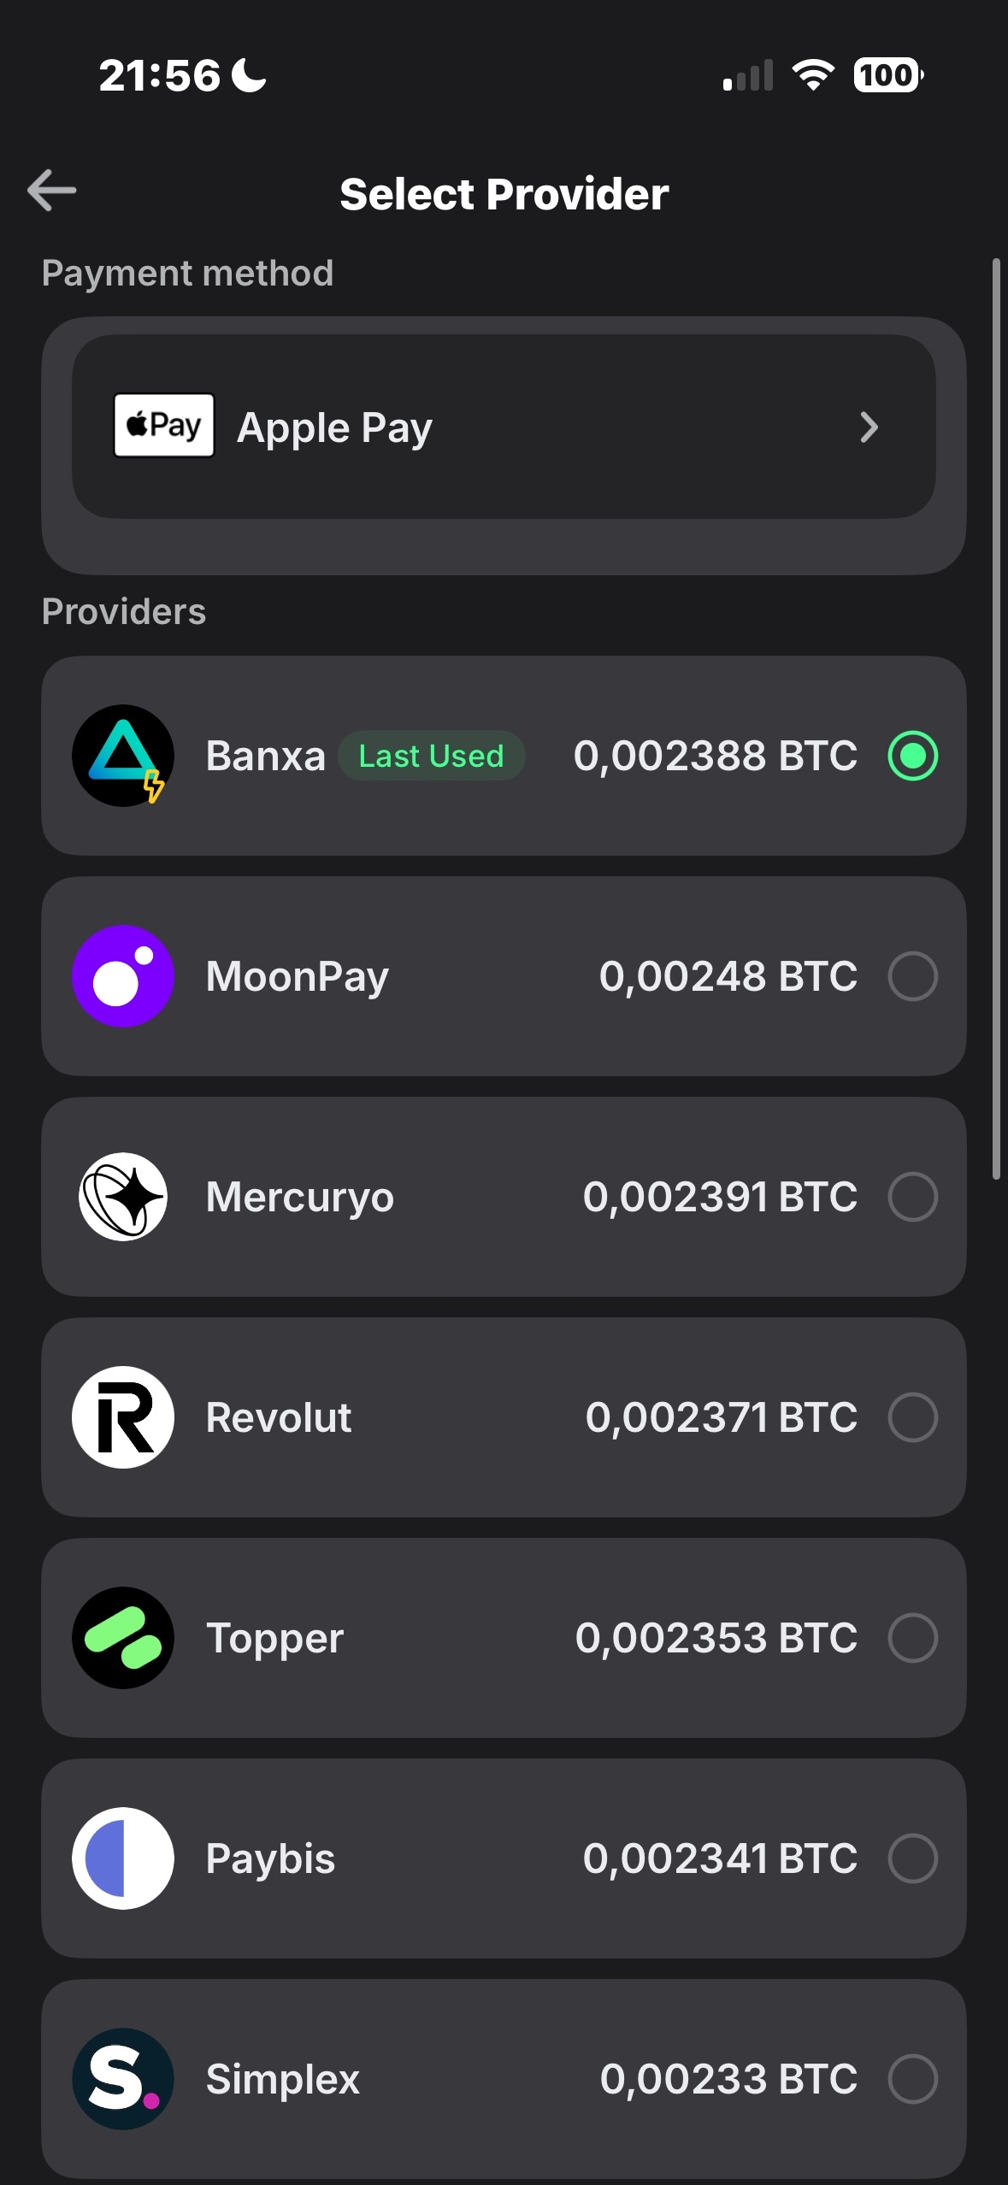Select the Revolut radio button
Screen dimensions: 1008x2185
pyautogui.click(x=912, y=1417)
